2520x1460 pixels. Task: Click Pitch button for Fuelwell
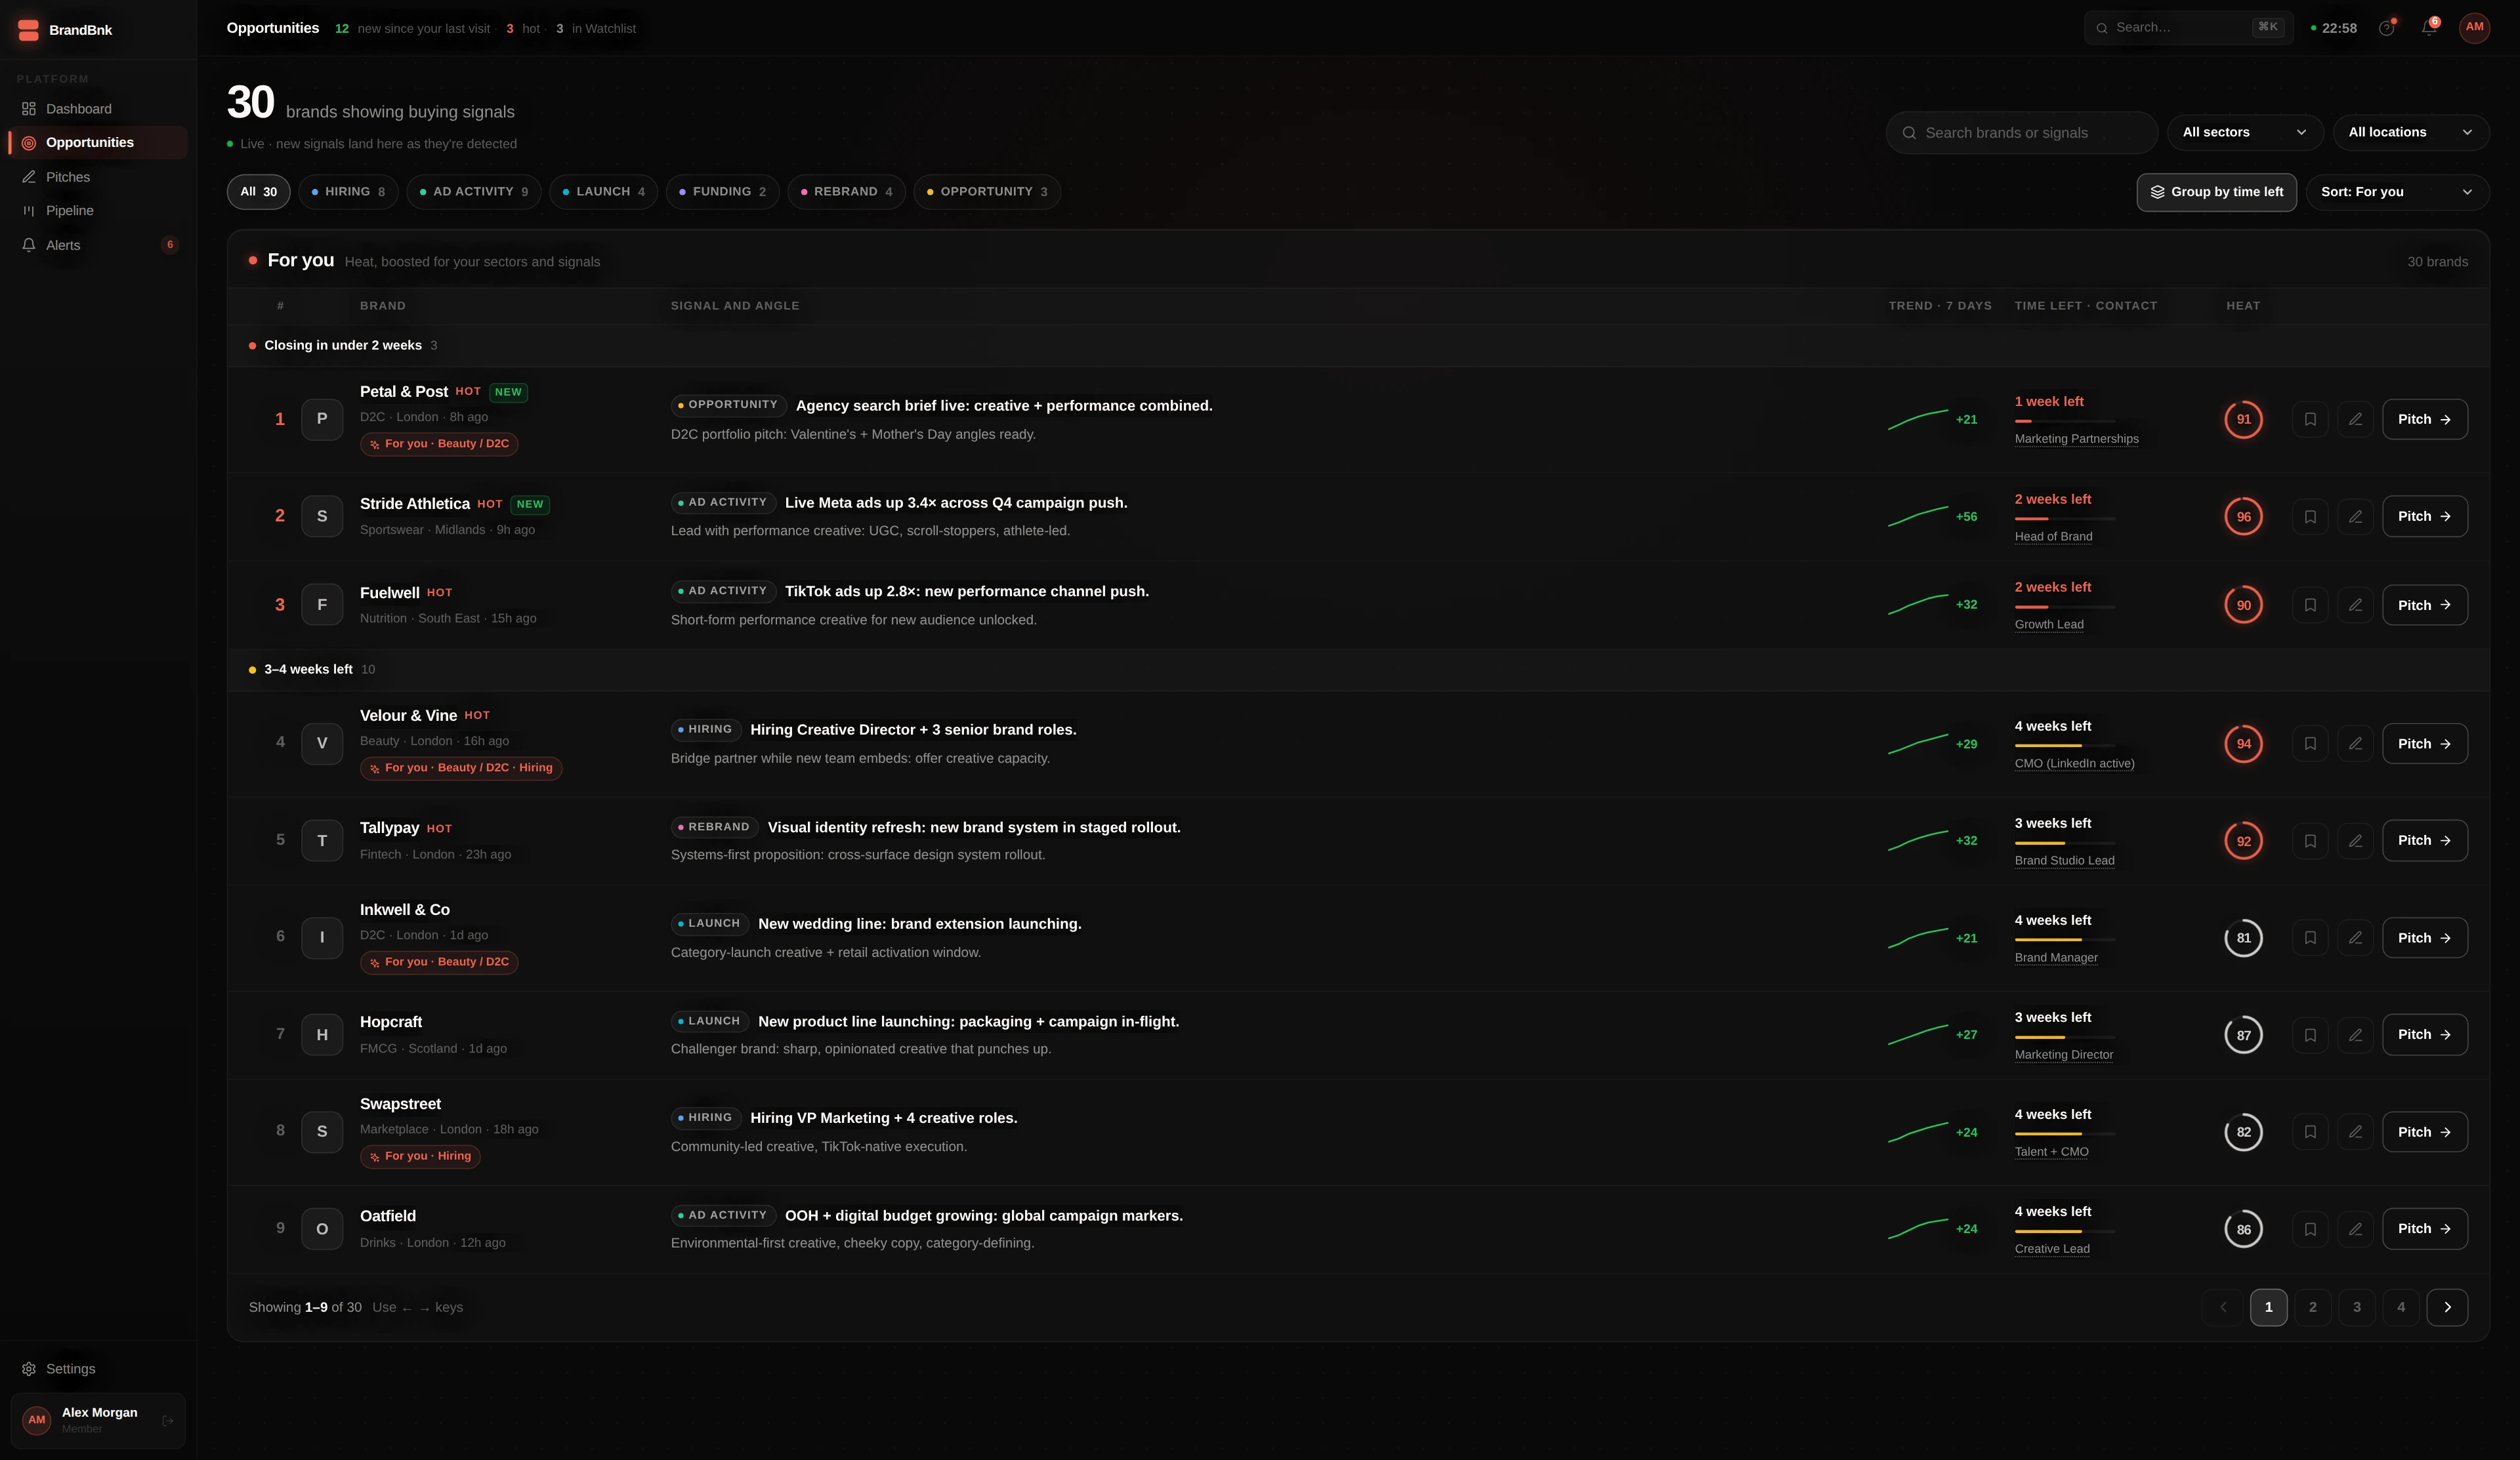click(x=2424, y=605)
